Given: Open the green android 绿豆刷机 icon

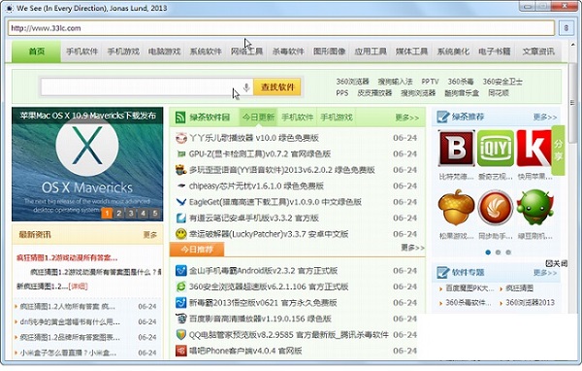Looking at the screenshot, I should [x=534, y=208].
